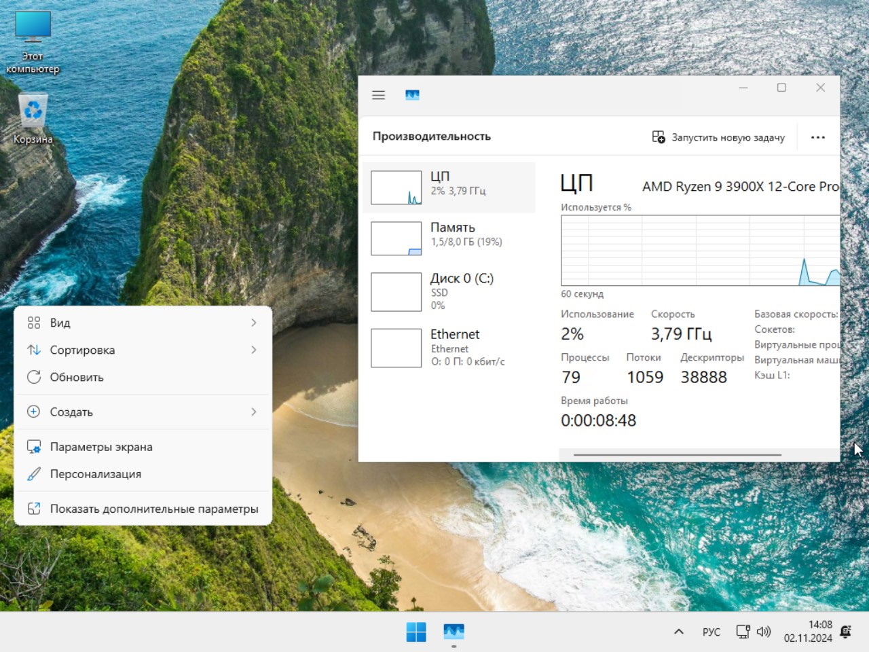This screenshot has width=869, height=652.
Task: Click the Windows Start button
Action: pyautogui.click(x=415, y=632)
